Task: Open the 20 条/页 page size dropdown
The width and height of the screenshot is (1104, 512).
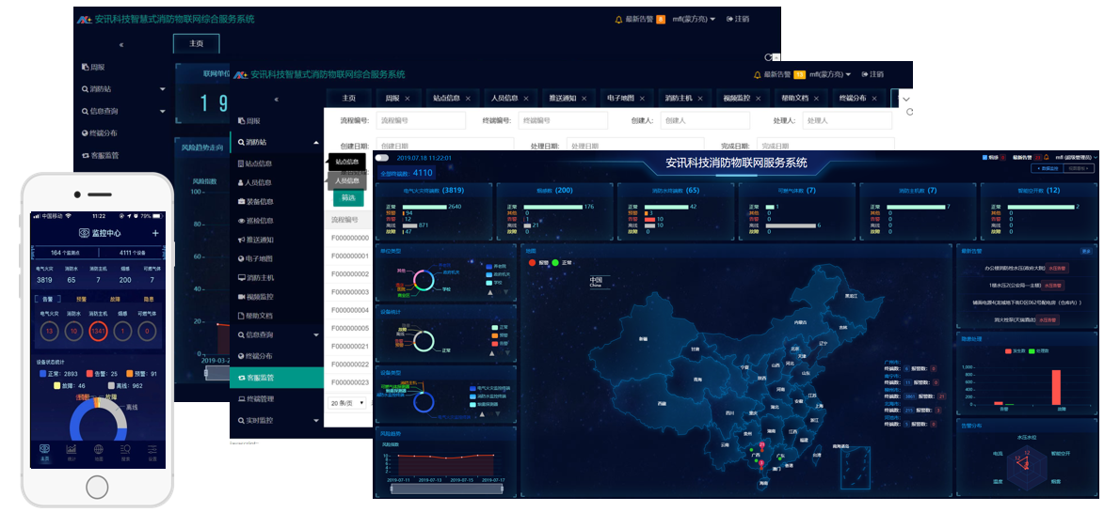Action: [347, 402]
